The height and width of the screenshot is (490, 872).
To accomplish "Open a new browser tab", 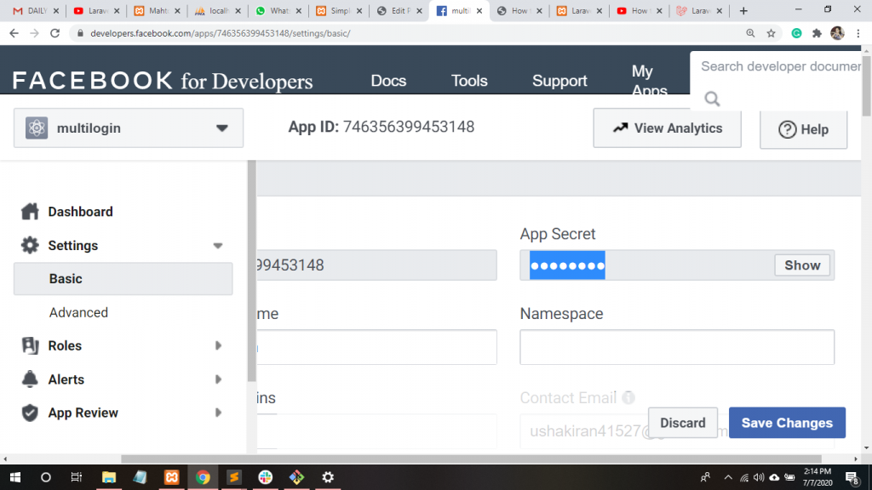I will [x=743, y=10].
